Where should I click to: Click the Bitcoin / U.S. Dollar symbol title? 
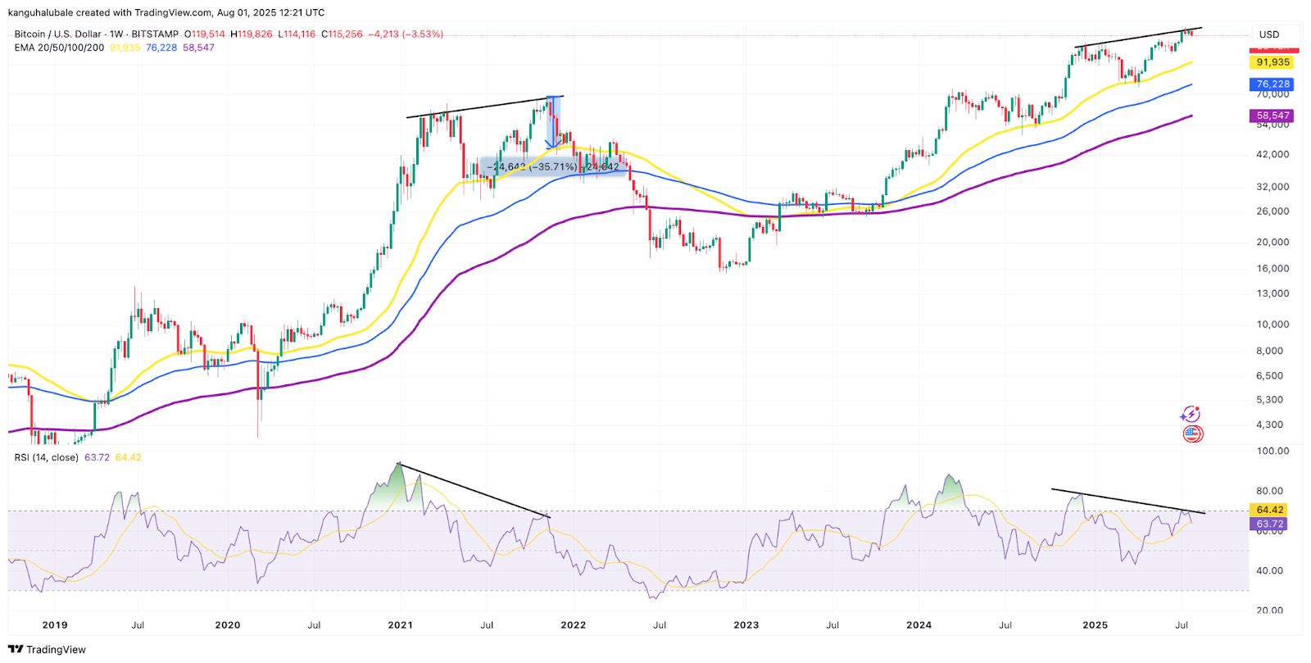click(x=57, y=34)
